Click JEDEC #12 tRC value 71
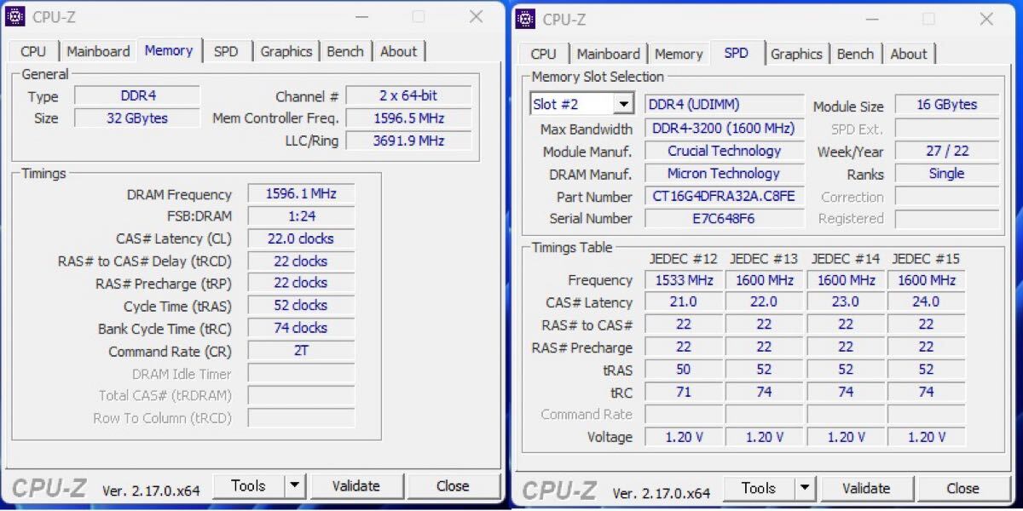This screenshot has height=511, width=1023. coord(684,392)
